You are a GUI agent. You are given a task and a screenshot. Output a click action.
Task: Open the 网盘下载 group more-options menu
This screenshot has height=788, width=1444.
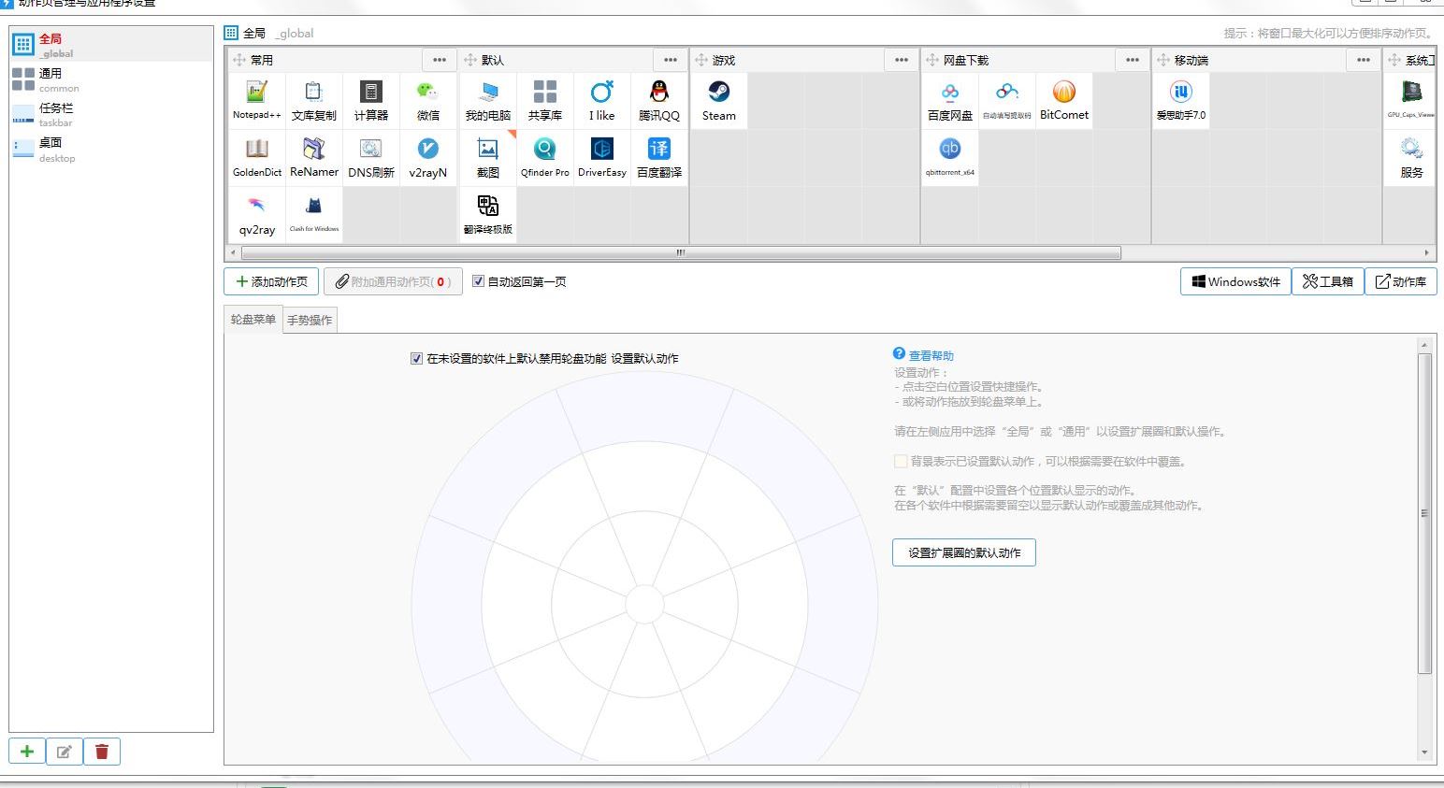pyautogui.click(x=1133, y=60)
